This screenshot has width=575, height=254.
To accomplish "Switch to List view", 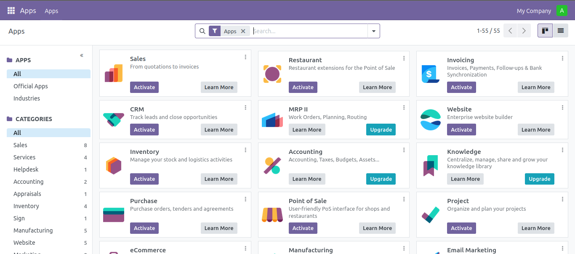I will (560, 31).
